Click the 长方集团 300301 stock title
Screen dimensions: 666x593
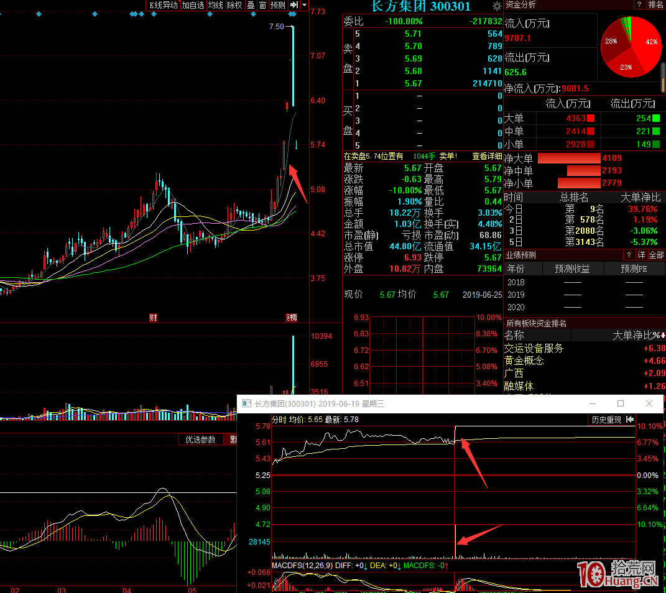(421, 6)
